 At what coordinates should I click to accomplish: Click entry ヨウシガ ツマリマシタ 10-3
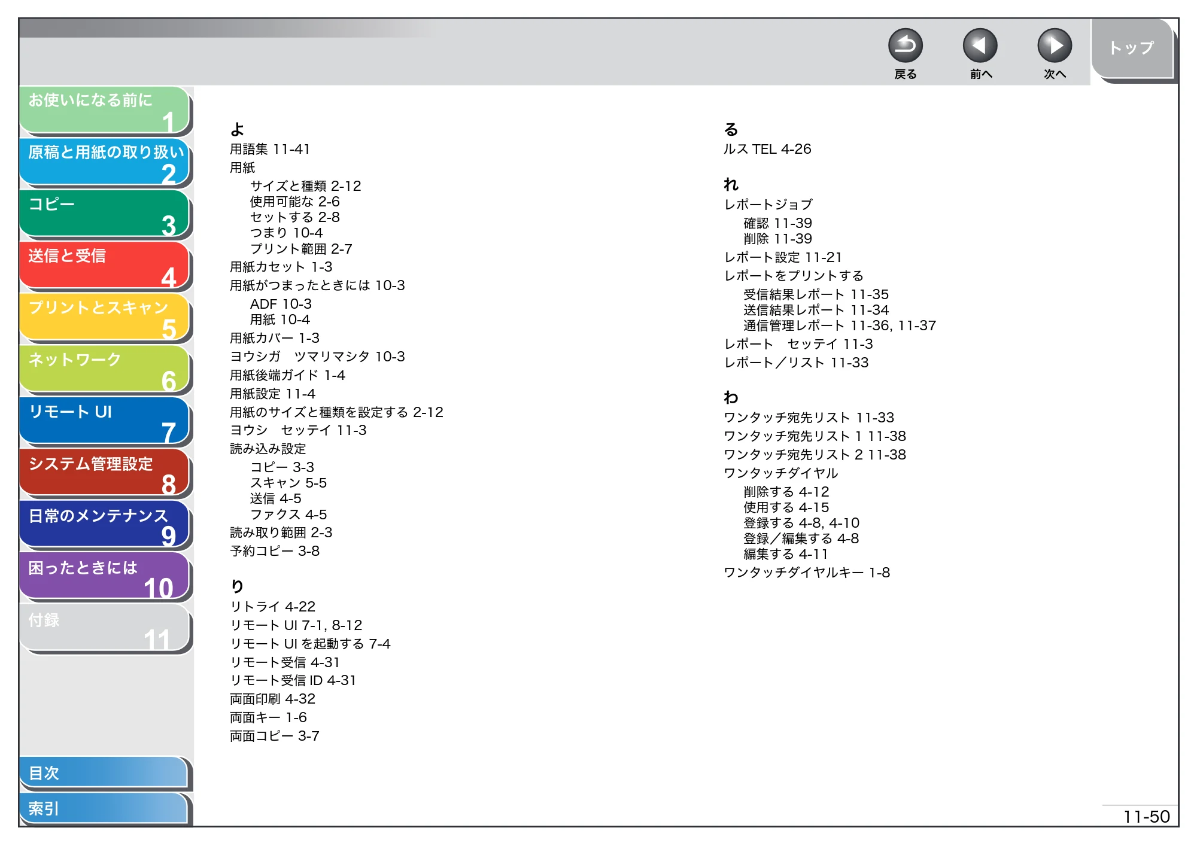pos(318,357)
